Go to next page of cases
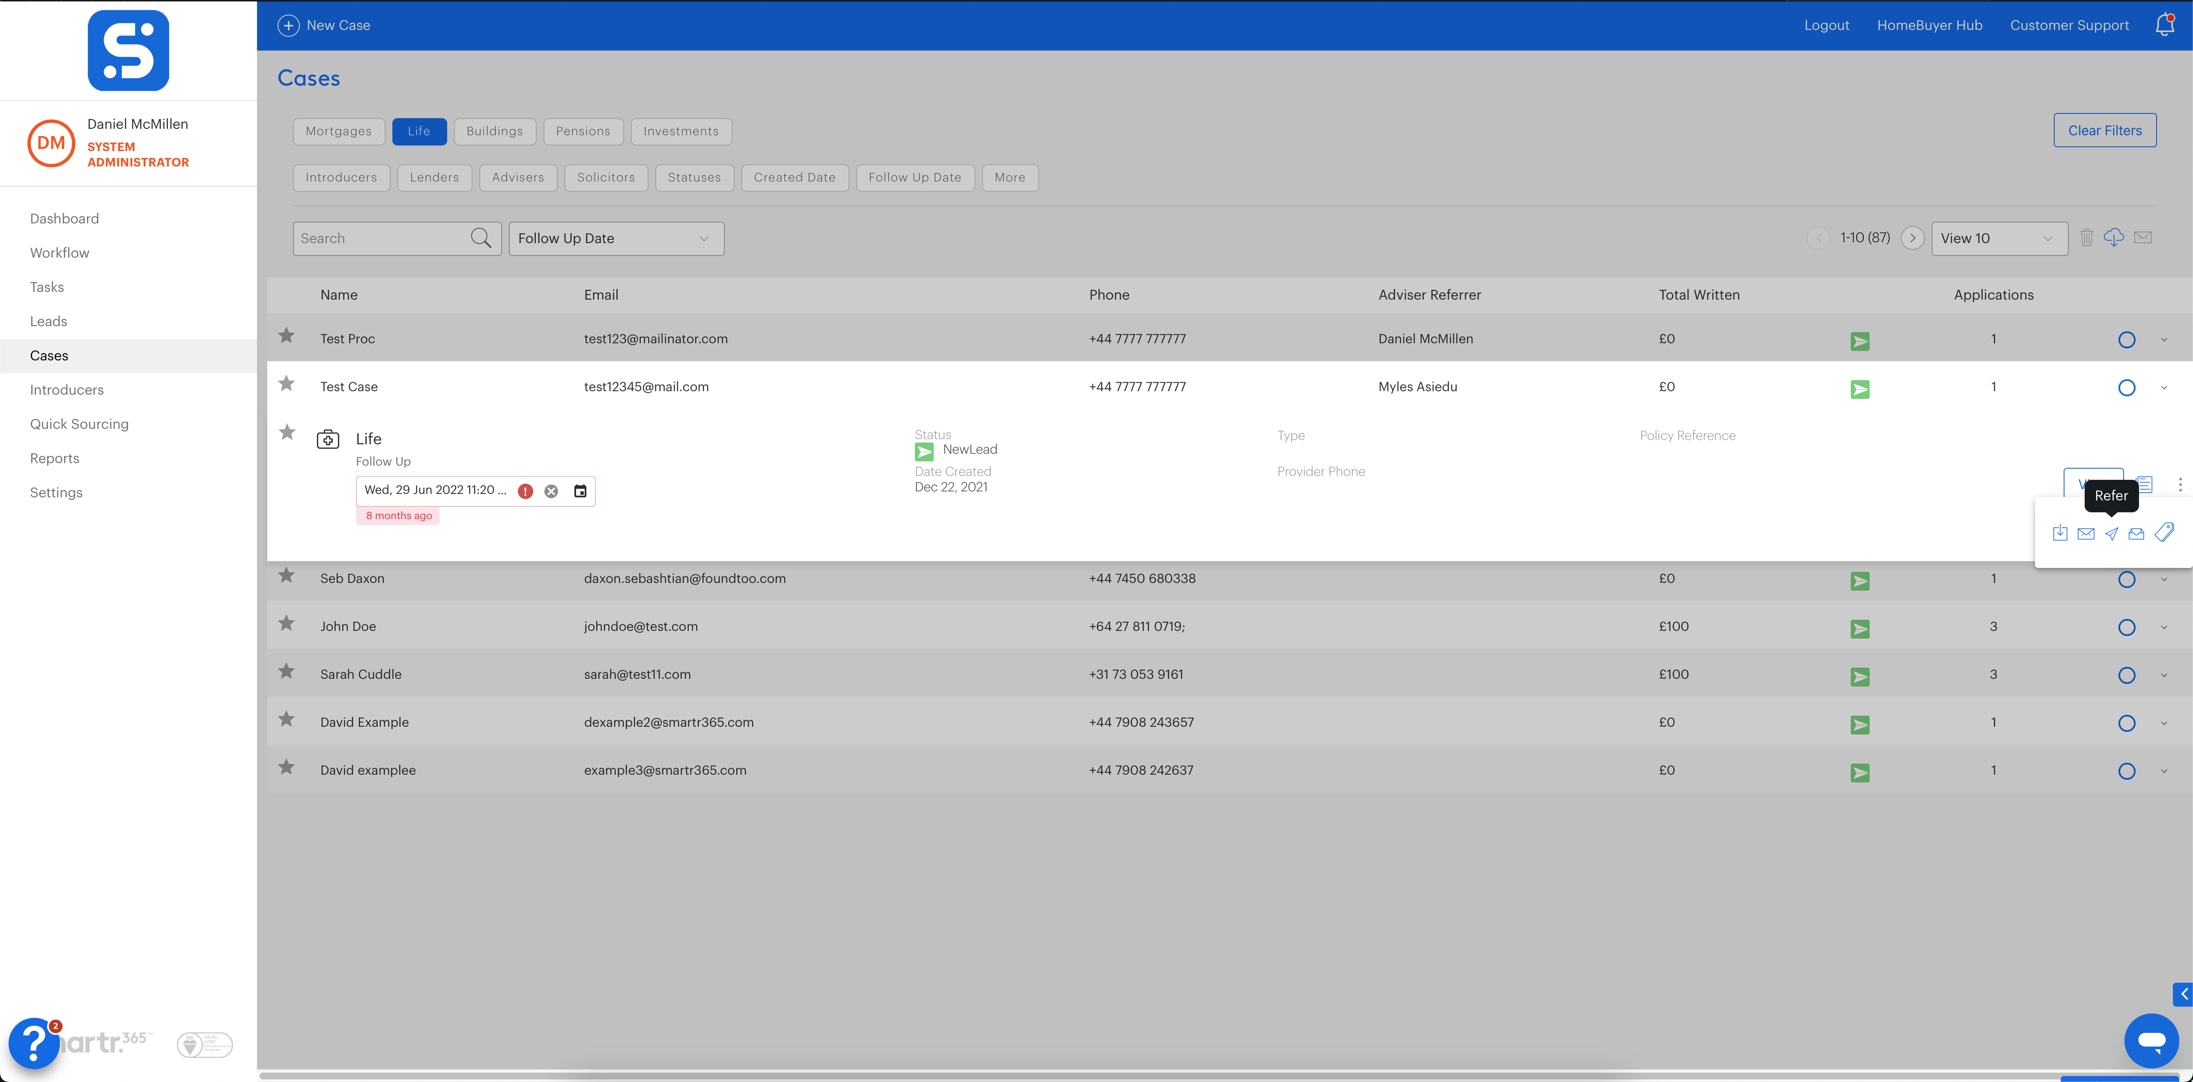This screenshot has width=2193, height=1082. tap(1913, 238)
